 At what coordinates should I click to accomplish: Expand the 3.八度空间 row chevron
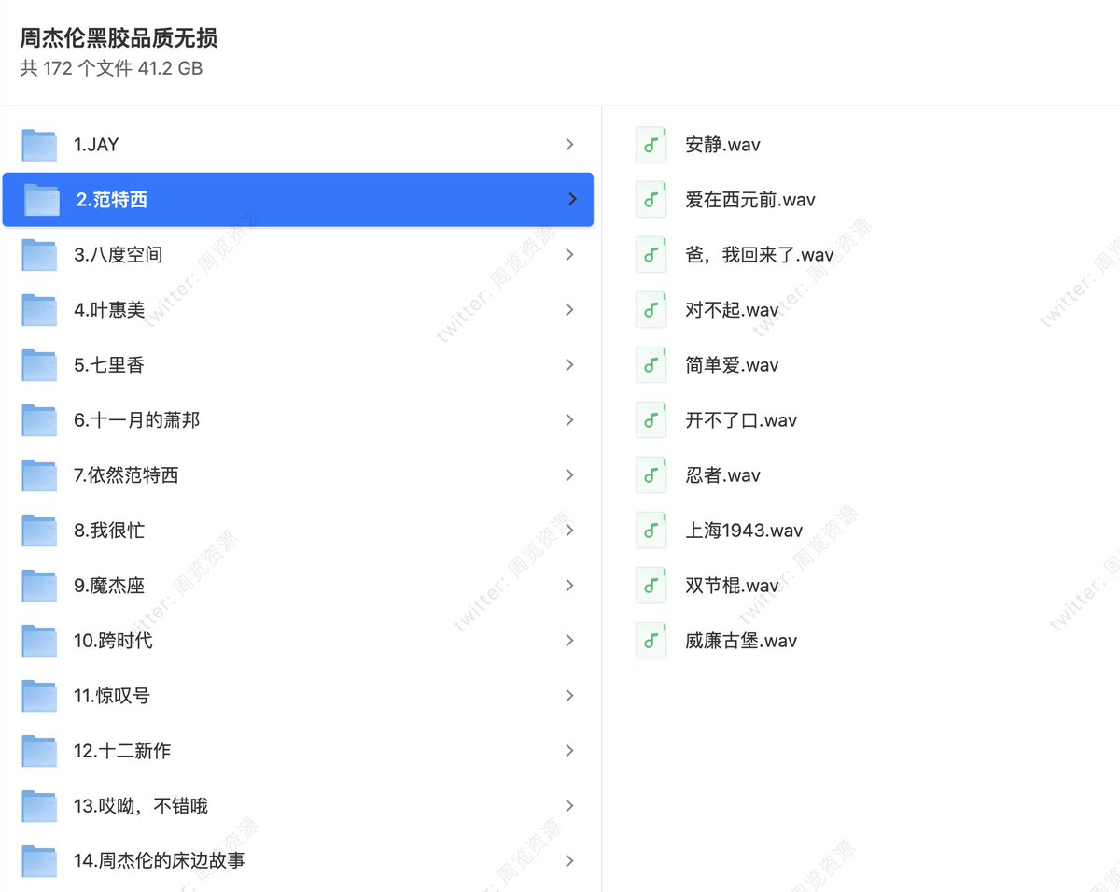pos(570,255)
